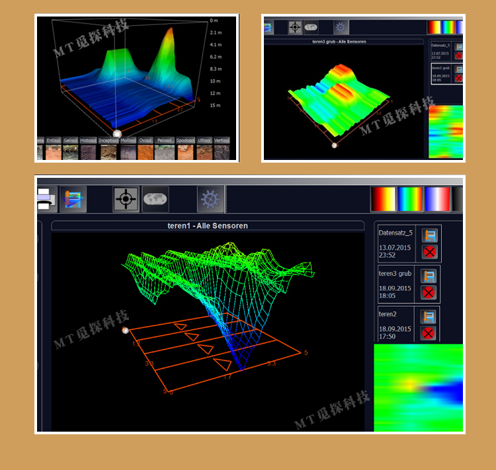Click the gear icon in teren3 grub window
This screenshot has height=470, width=496.
(340, 27)
